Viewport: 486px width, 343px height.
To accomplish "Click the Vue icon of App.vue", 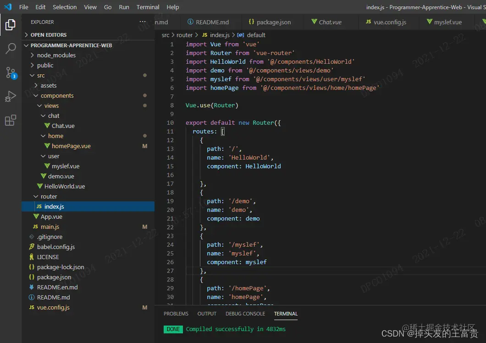I will (36, 216).
